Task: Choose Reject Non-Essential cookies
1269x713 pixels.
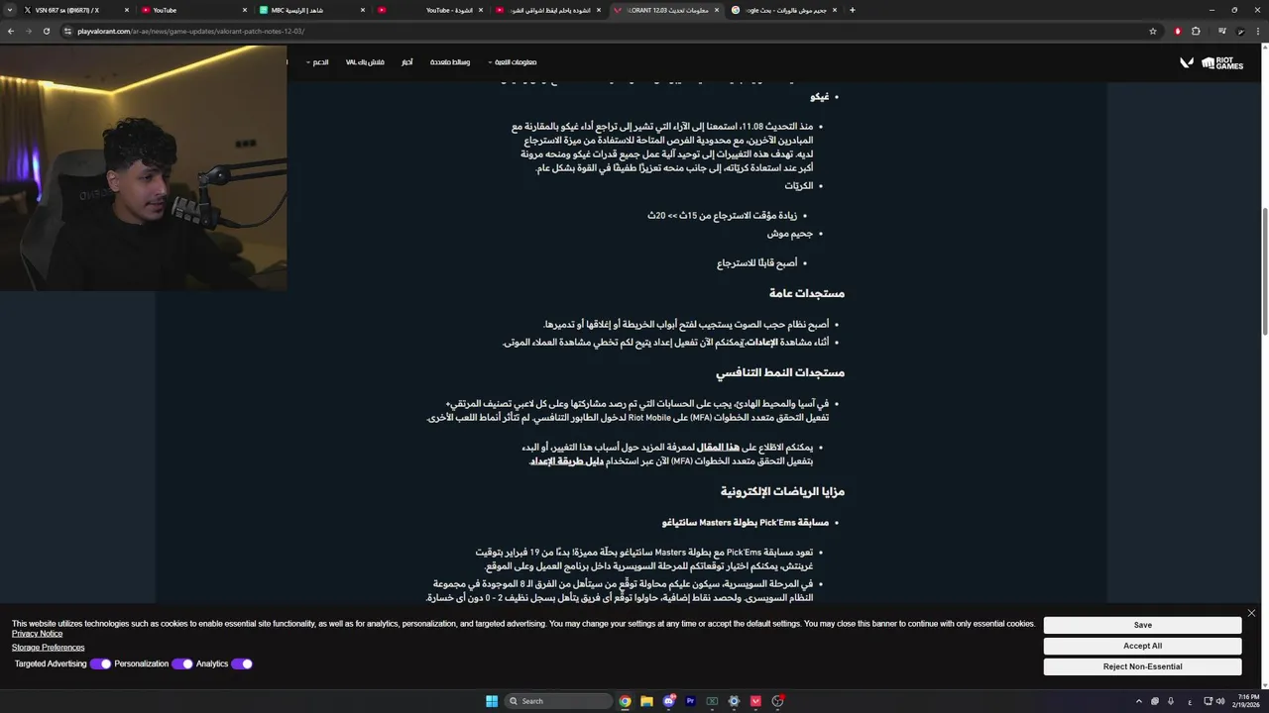Action: 1142,666
